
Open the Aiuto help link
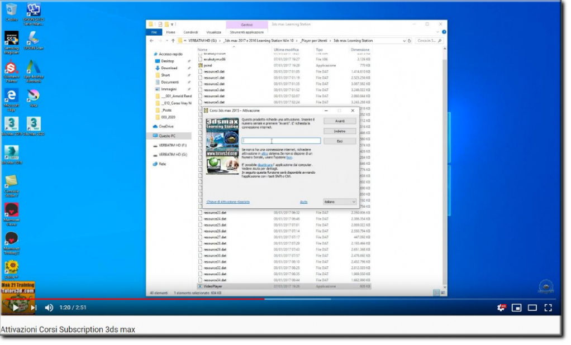click(x=303, y=202)
